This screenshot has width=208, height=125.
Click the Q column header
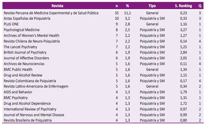(x=200, y=6)
